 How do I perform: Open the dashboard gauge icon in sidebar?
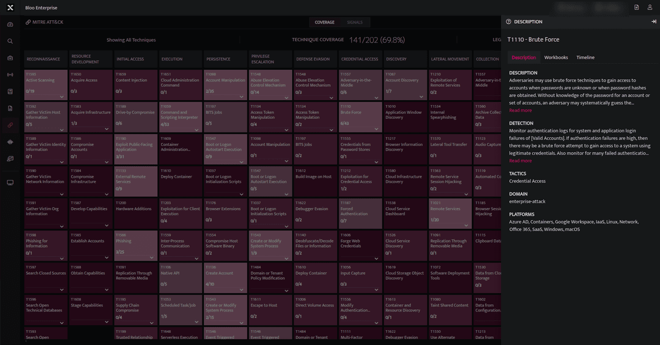(10, 25)
